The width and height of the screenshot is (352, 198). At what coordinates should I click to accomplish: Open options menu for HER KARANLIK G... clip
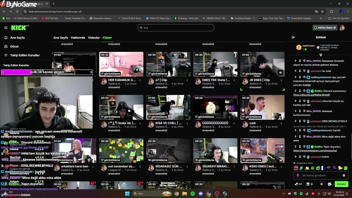(x=140, y=80)
